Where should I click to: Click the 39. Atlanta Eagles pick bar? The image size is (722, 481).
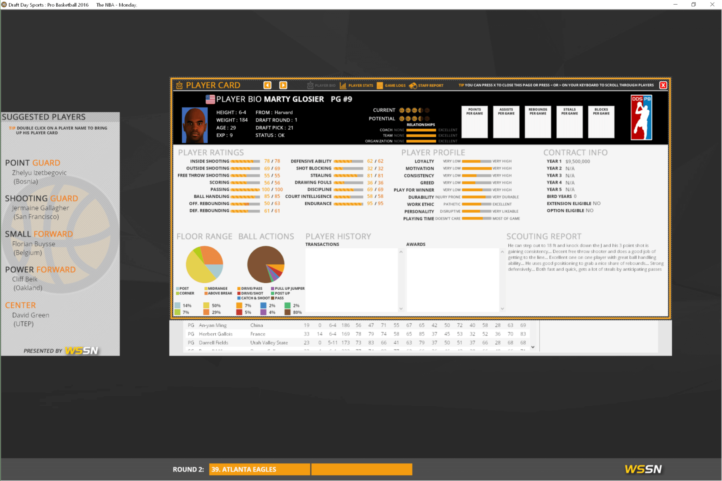259,469
